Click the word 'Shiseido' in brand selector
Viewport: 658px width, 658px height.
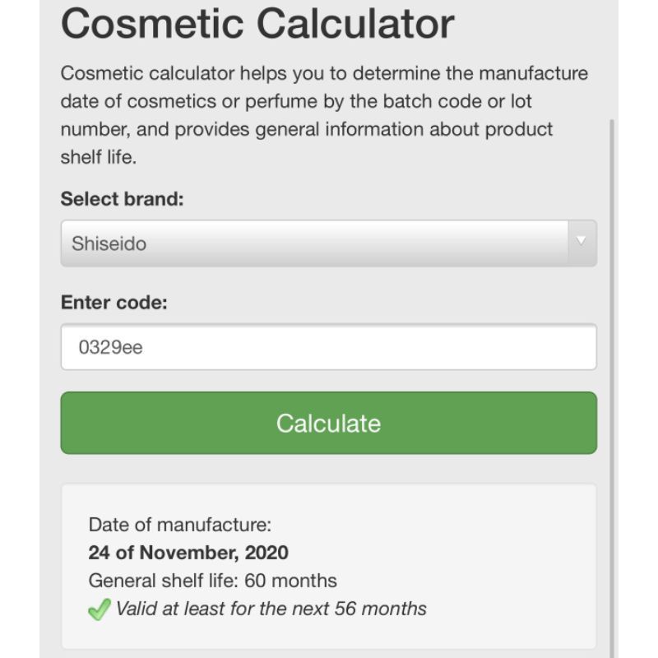(x=109, y=244)
